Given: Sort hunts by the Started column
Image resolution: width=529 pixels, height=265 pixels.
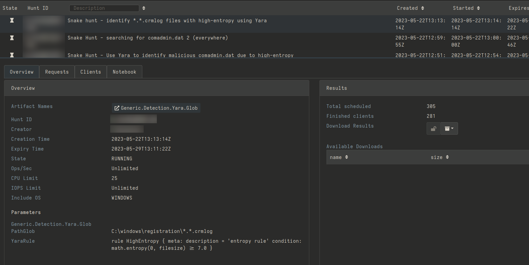Looking at the screenshot, I should coord(478,8).
